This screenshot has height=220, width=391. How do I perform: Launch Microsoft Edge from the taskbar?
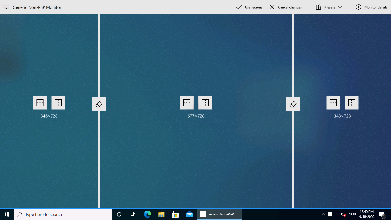147,214
